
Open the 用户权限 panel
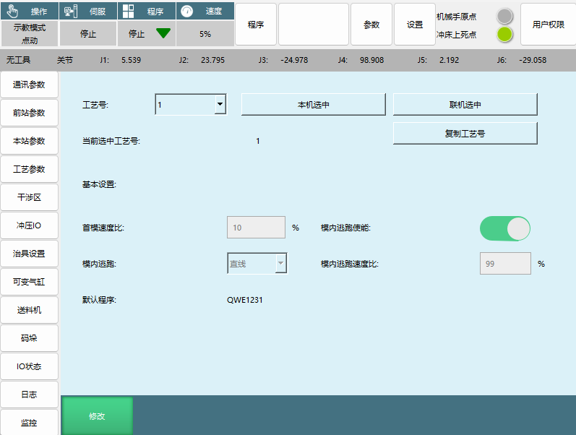(547, 24)
